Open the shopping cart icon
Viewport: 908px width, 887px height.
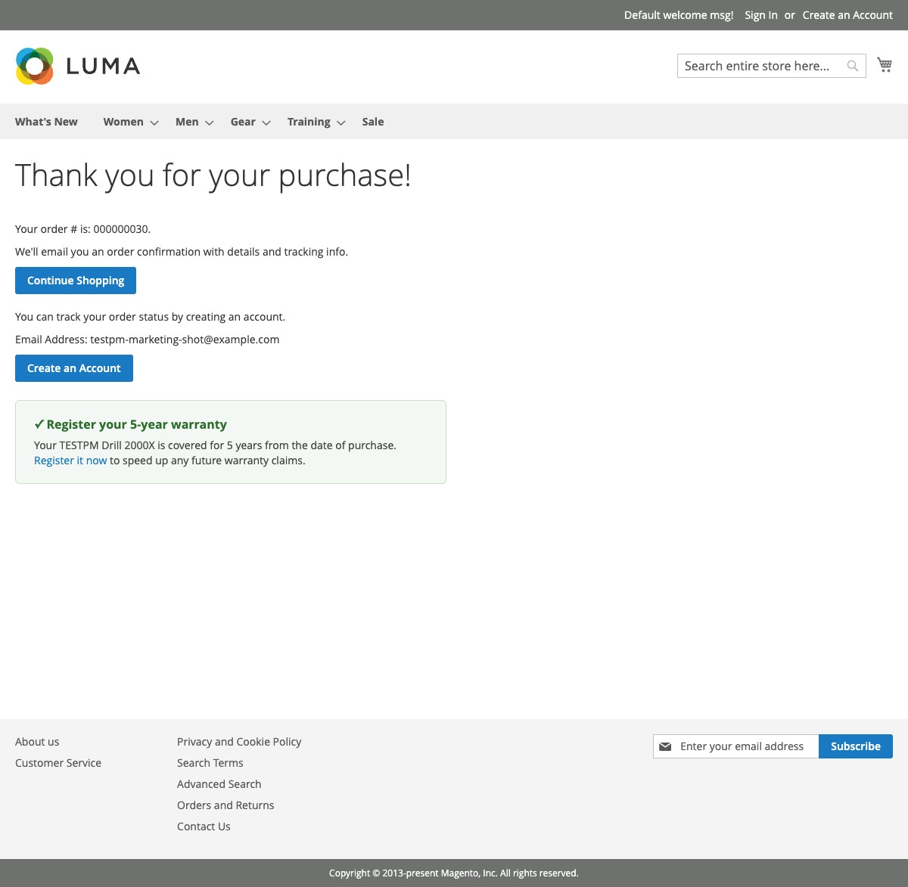[x=885, y=65]
